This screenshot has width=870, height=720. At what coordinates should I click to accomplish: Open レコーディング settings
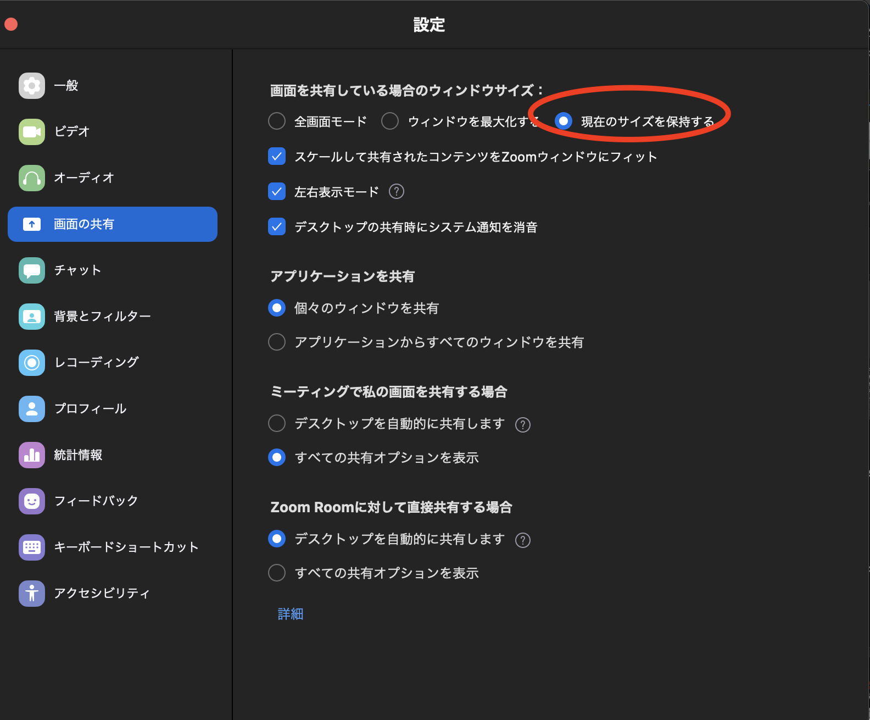(x=113, y=363)
